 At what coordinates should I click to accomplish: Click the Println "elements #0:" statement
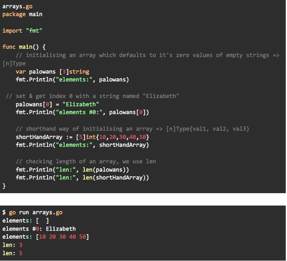pos(82,113)
